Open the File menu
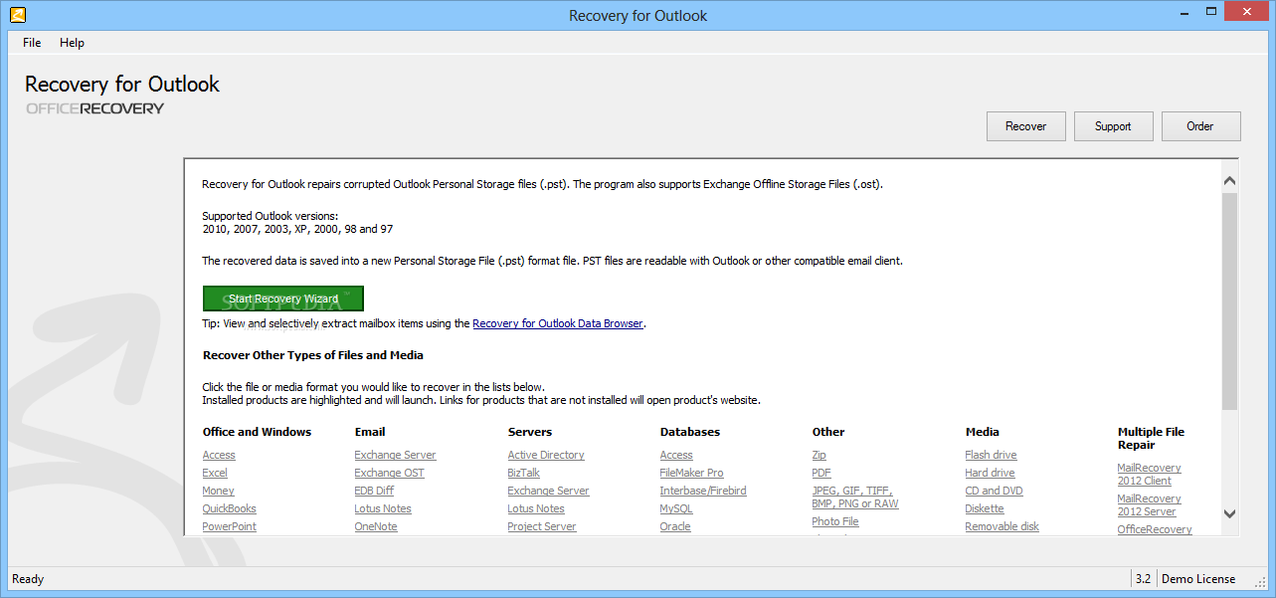Image resolution: width=1276 pixels, height=598 pixels. (32, 43)
